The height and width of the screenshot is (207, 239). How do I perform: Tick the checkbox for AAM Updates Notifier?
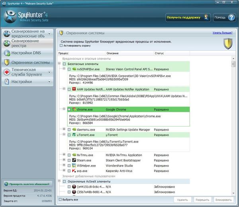tap(69, 89)
